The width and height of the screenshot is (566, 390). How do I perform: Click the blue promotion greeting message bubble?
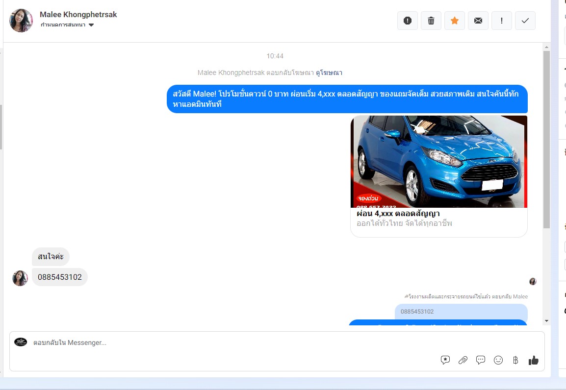pyautogui.click(x=347, y=99)
